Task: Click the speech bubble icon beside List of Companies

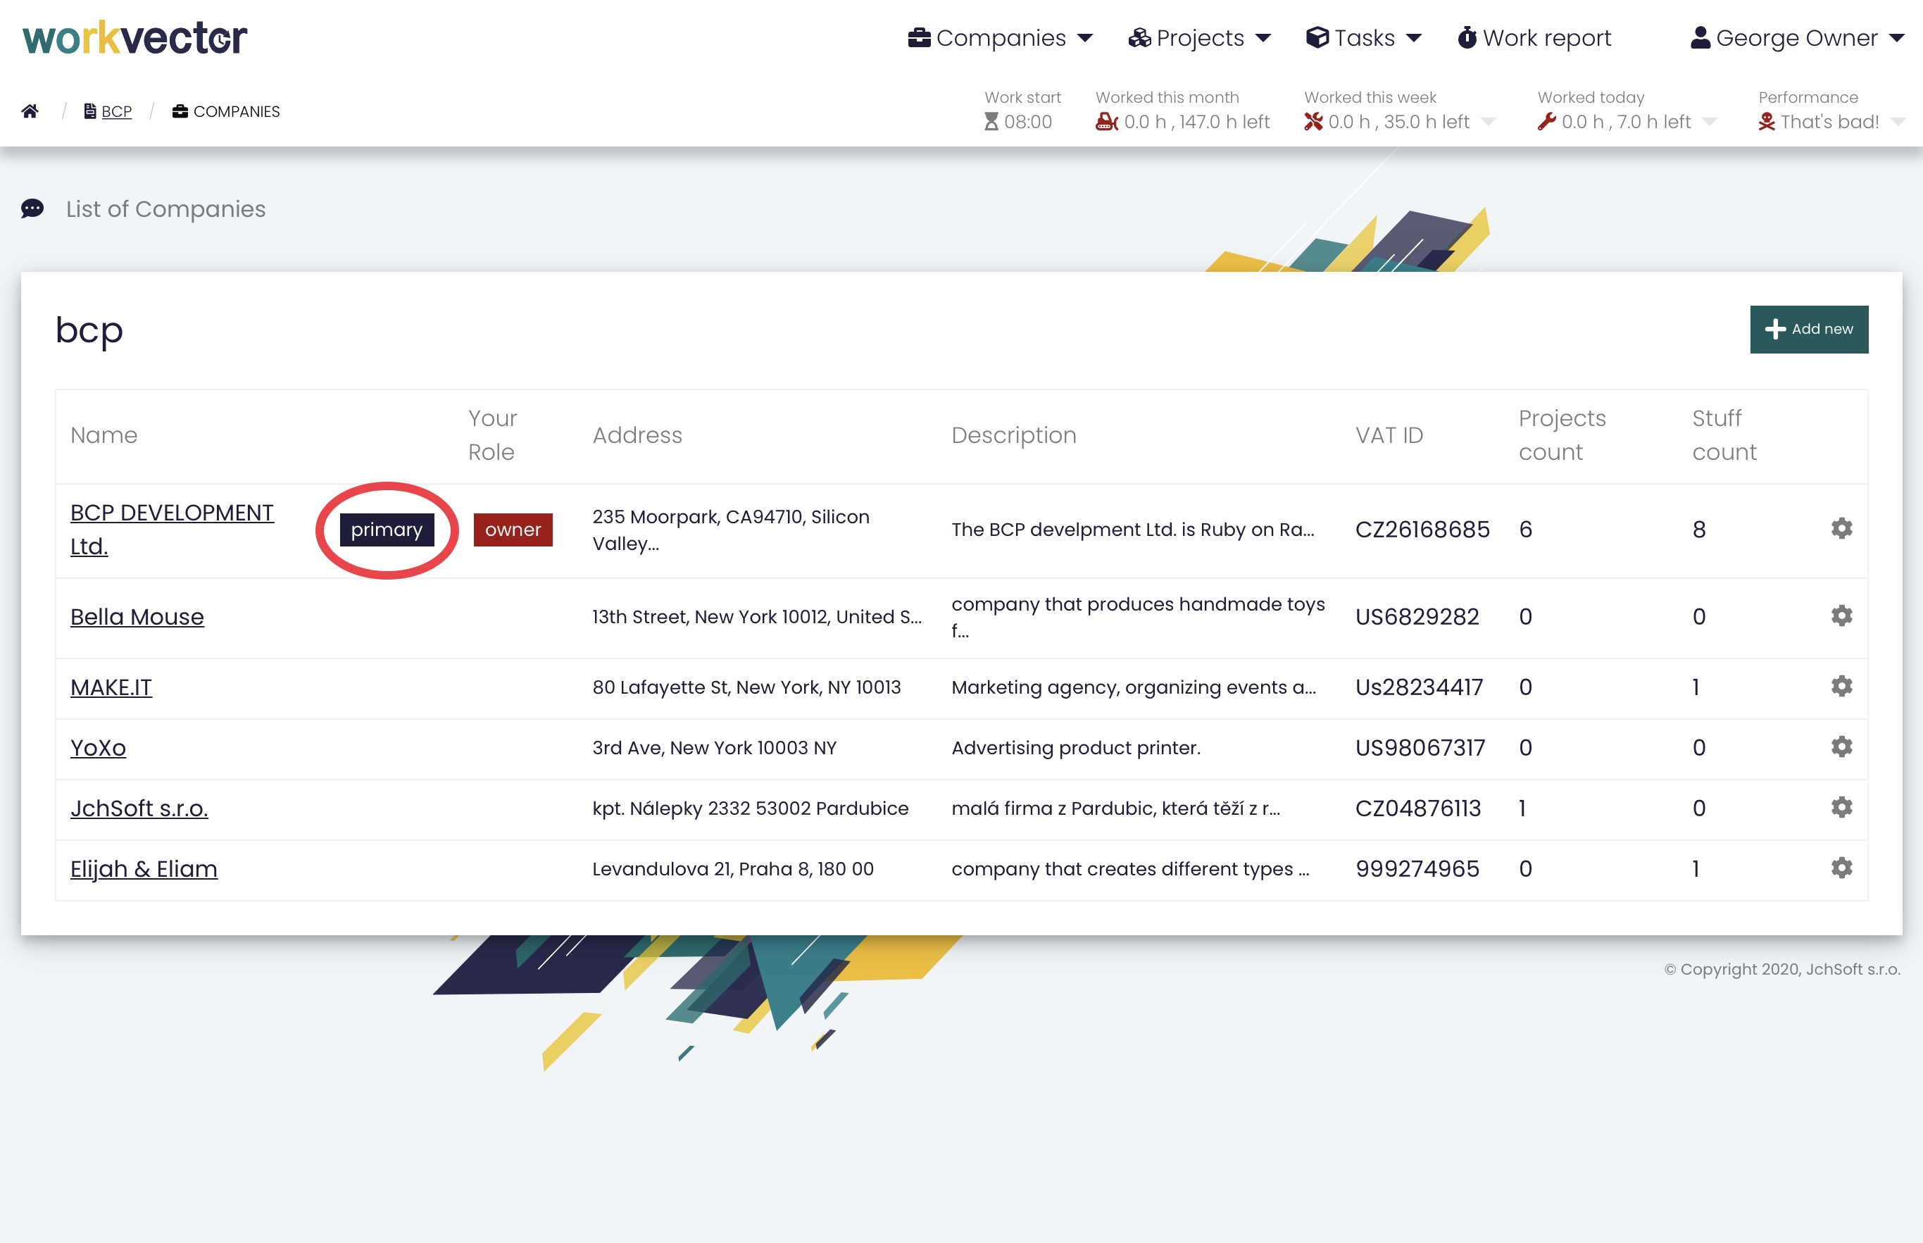Action: coord(32,209)
